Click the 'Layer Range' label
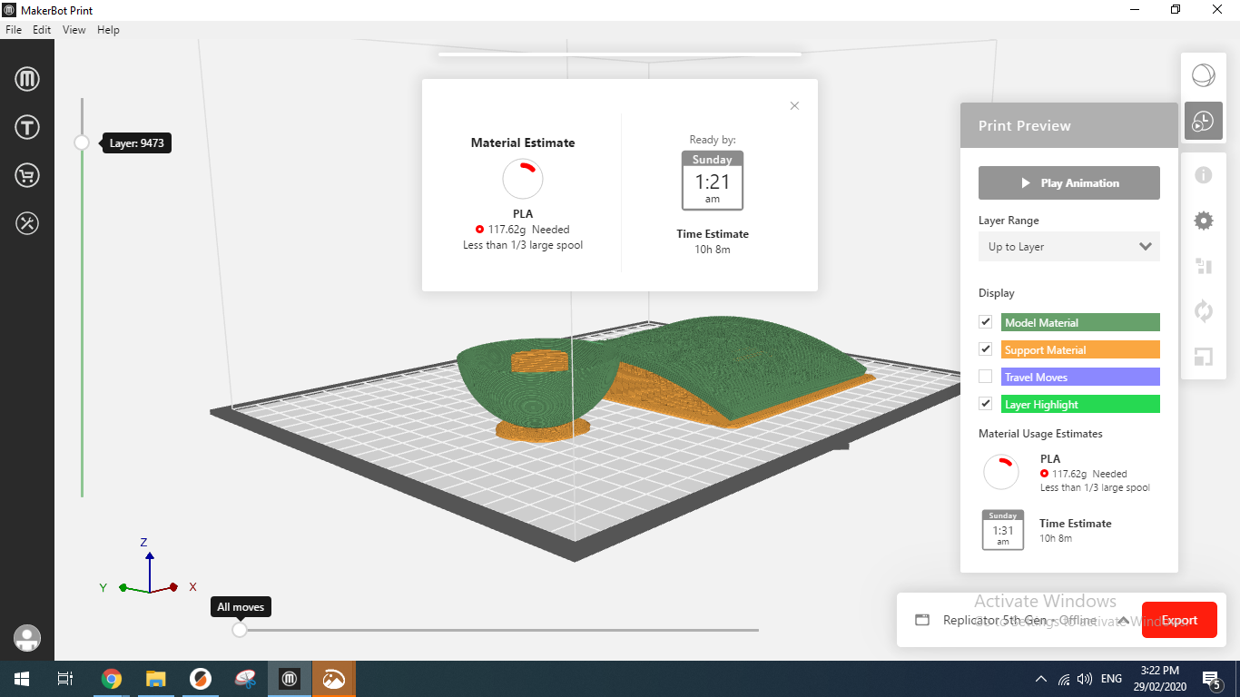1240x697 pixels. coord(1009,221)
